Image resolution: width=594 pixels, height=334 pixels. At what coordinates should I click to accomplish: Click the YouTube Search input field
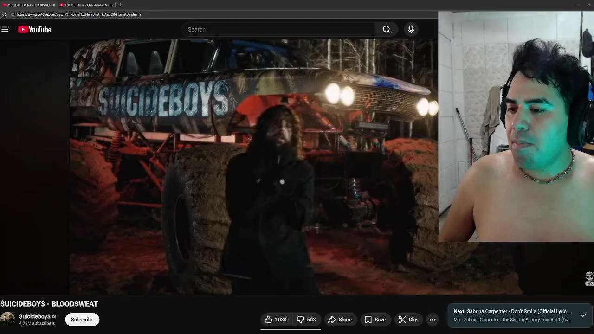pos(278,29)
